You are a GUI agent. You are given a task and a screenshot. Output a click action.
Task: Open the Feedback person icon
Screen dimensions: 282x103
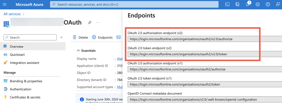(278, 4)
